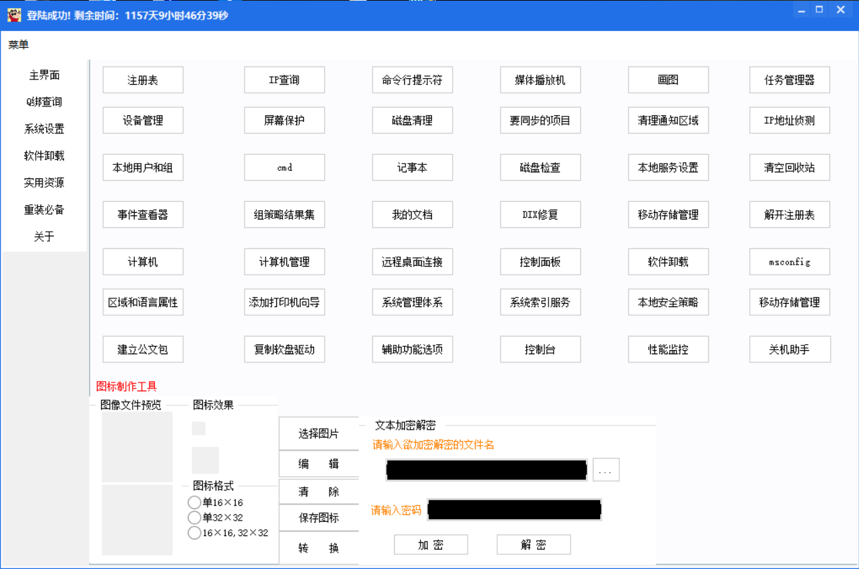The height and width of the screenshot is (569, 859).
Task: Click the 解密 decrypt button
Action: (534, 545)
